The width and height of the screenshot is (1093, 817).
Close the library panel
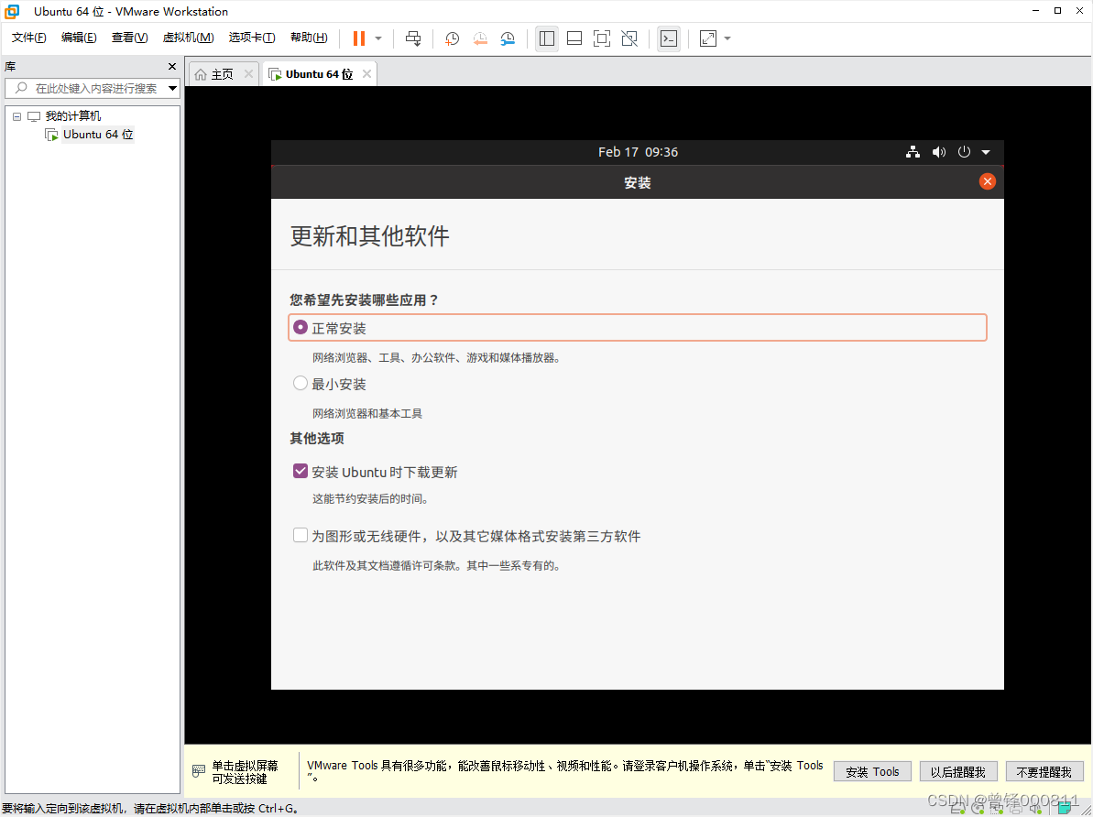tap(172, 66)
